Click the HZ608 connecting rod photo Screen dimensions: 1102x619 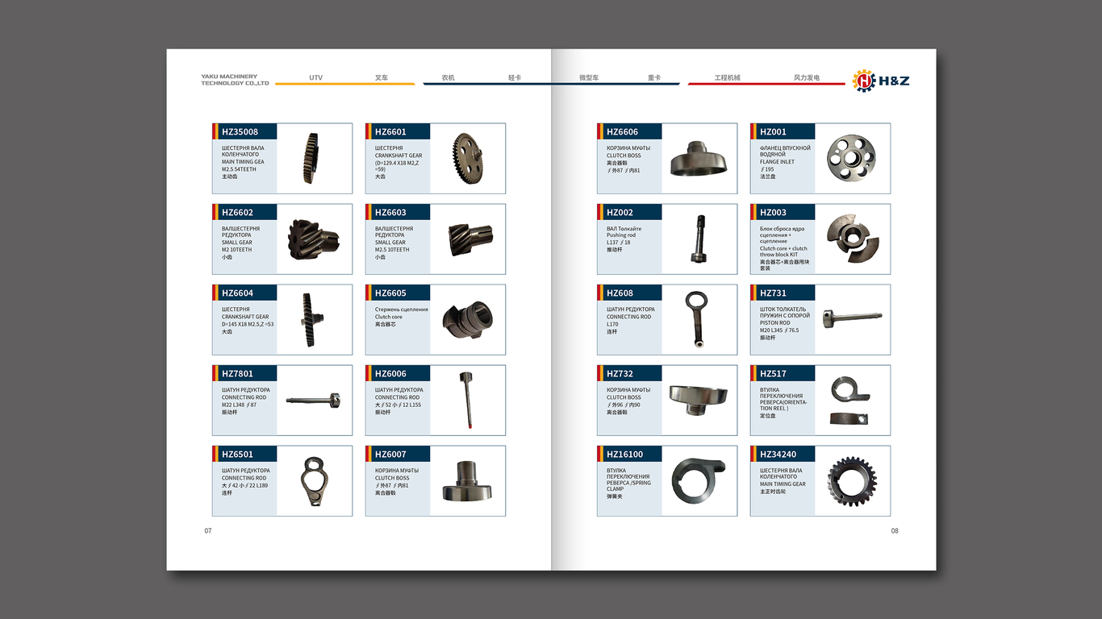[x=697, y=320]
